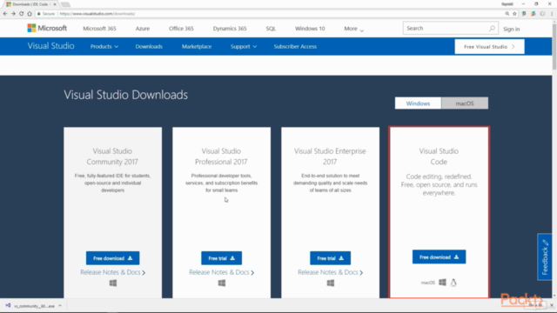Open Microsoft 365 menu item
557x313 pixels.
(x=99, y=29)
